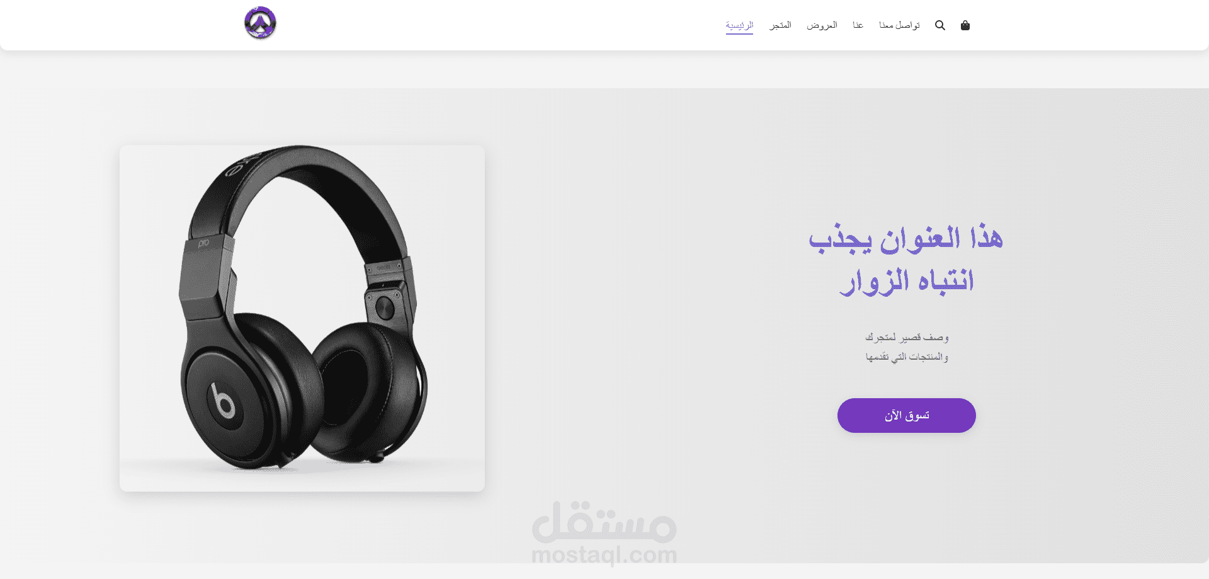Click headline line انتباه الزوار
Screen dimensions: 1209x579
click(907, 281)
